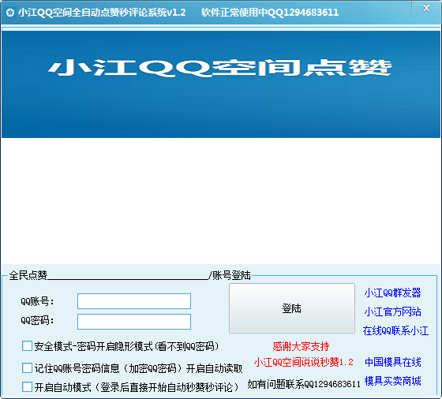
Task: Open the 中国模具在线 link
Action: click(393, 362)
